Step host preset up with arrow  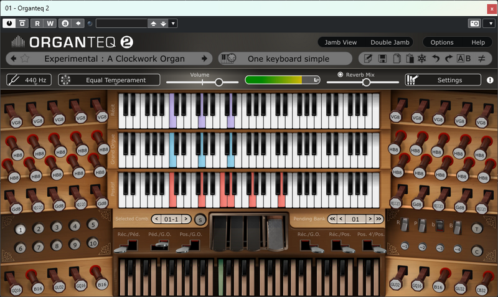pos(153,23)
